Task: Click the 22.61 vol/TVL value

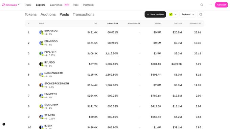Action: tap(198, 32)
